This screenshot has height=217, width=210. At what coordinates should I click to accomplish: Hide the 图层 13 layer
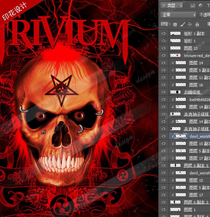[x=163, y=48]
